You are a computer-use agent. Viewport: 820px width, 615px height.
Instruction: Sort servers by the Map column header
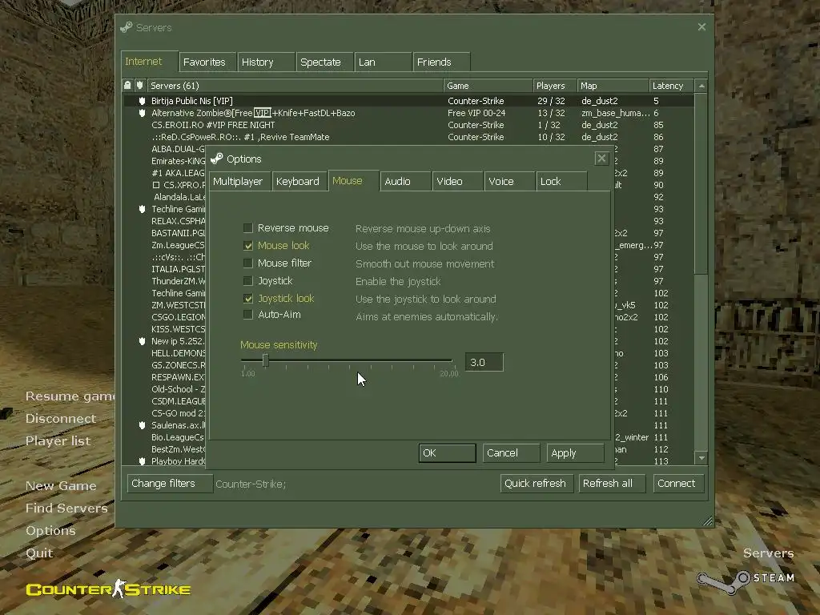(x=613, y=85)
